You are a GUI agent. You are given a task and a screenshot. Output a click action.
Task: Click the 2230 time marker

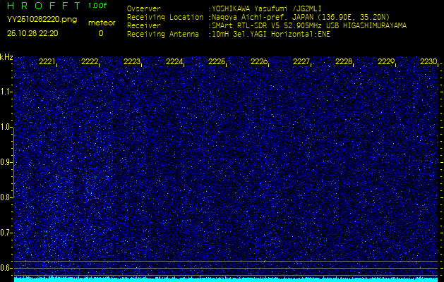428,62
